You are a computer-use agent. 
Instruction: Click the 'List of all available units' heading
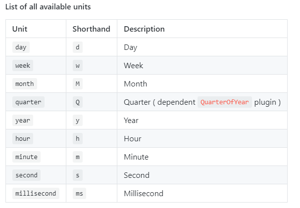[x=48, y=7]
